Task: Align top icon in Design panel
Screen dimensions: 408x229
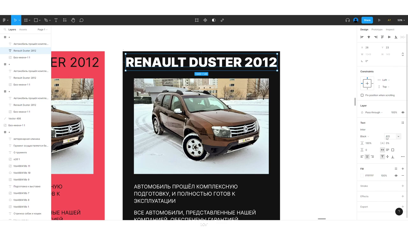Action: (x=382, y=37)
